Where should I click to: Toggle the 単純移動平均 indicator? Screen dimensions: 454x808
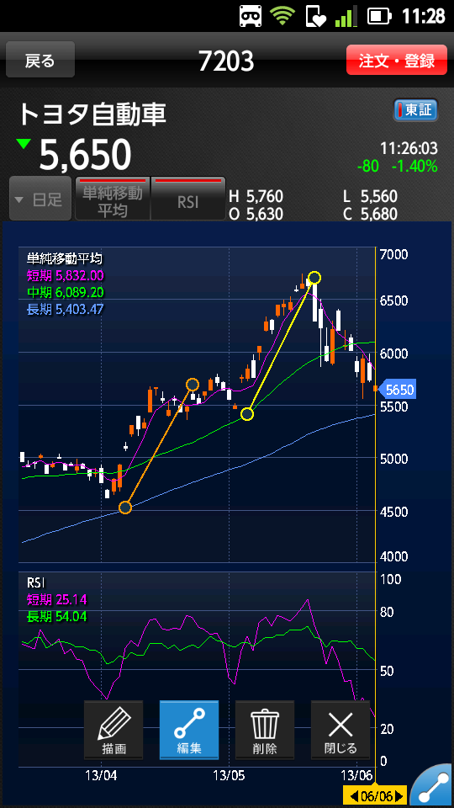pos(113,199)
